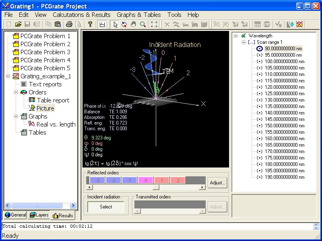Click the PCGrate Problem 3 icon
Screen dimensions: 322x241
pyautogui.click(x=16, y=52)
